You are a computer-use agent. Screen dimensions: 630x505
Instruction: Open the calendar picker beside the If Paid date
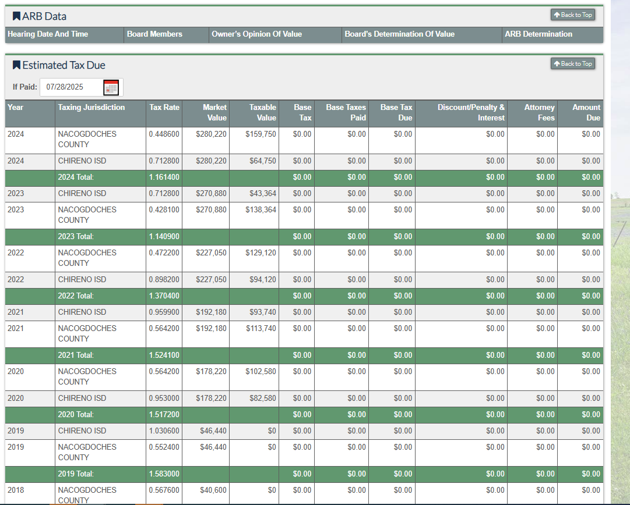pos(111,87)
